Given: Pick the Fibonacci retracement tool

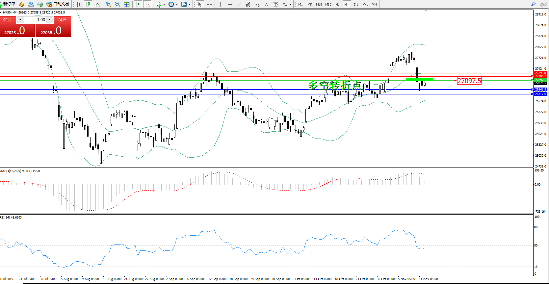Looking at the screenshot, I should pos(257,4).
